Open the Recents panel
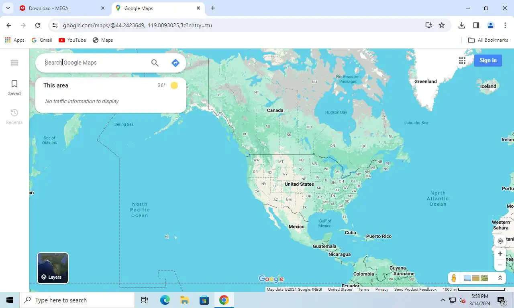This screenshot has height=308, width=514. coord(14,117)
